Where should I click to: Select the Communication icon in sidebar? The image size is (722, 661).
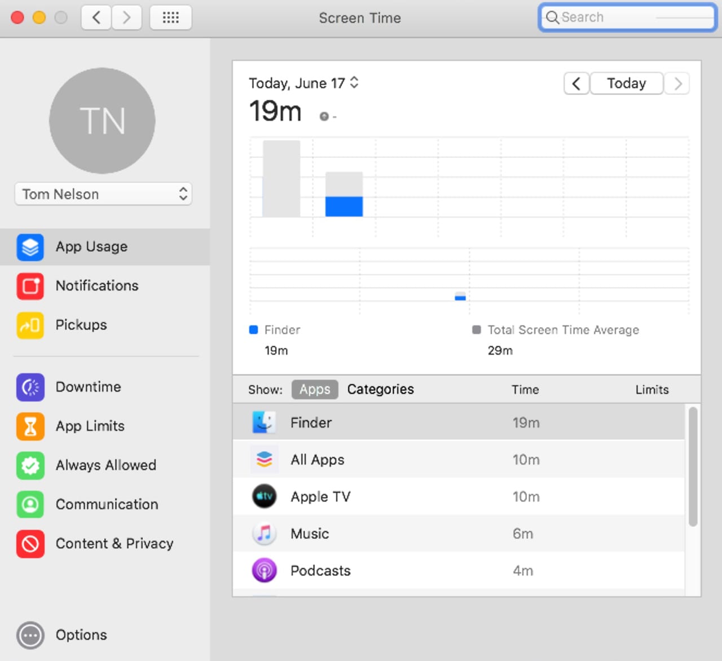coord(30,505)
